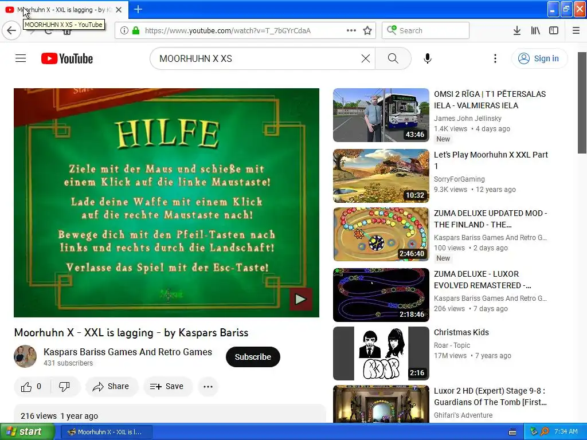Click the Share button

112,387
